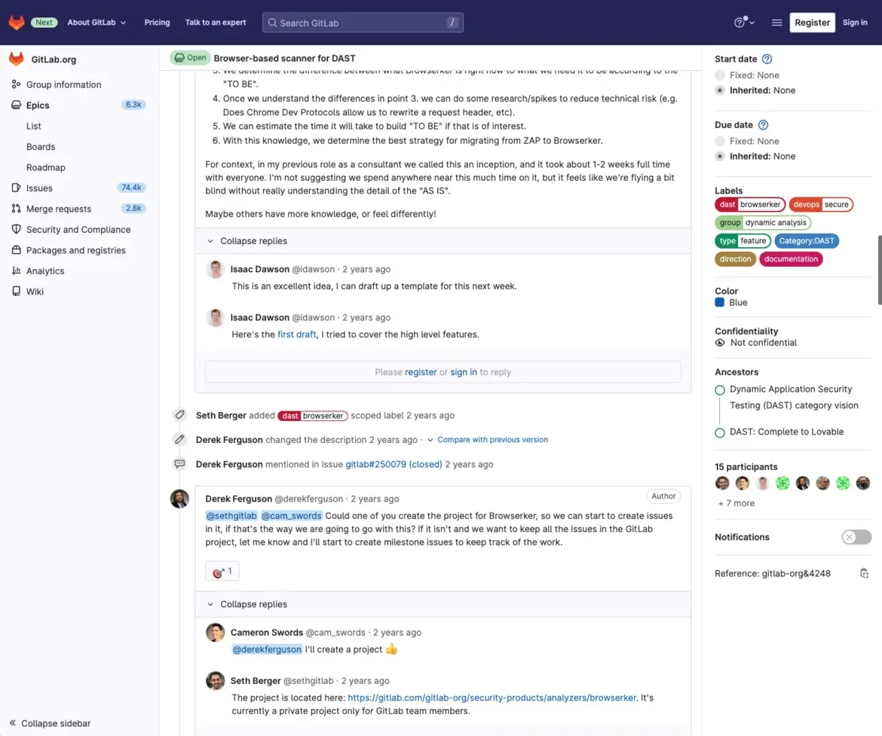
Task: Click the Blue color swatch
Action: (x=719, y=303)
